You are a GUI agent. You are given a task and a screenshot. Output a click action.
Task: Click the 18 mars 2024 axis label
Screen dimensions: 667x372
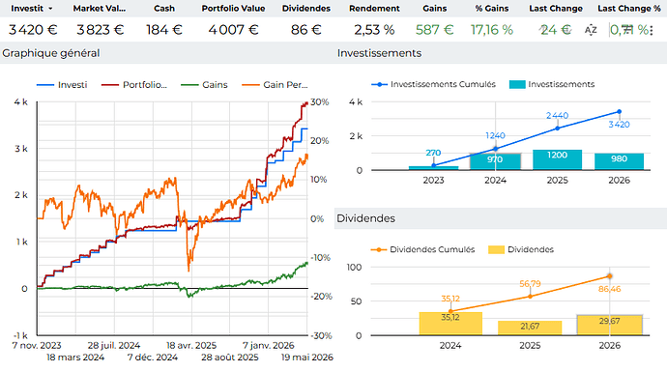[x=75, y=358]
